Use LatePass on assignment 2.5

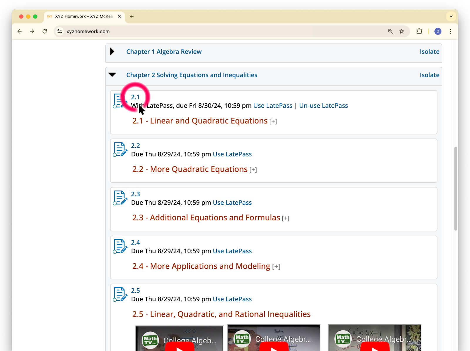click(232, 299)
